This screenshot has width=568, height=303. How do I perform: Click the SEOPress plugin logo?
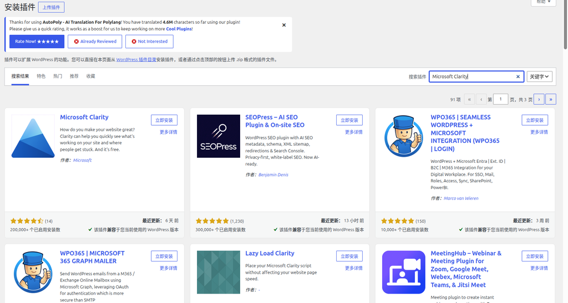219,136
